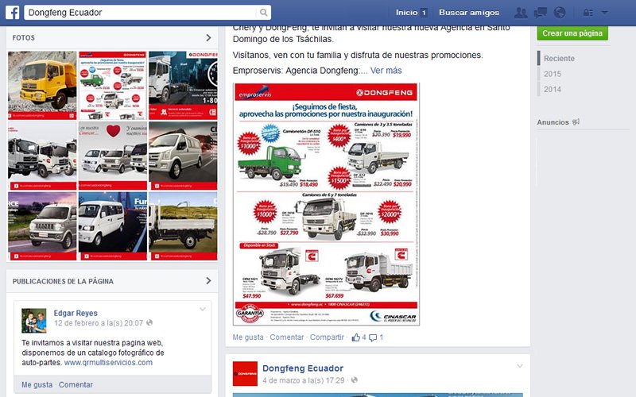Click the Facebook logo icon

coord(13,13)
